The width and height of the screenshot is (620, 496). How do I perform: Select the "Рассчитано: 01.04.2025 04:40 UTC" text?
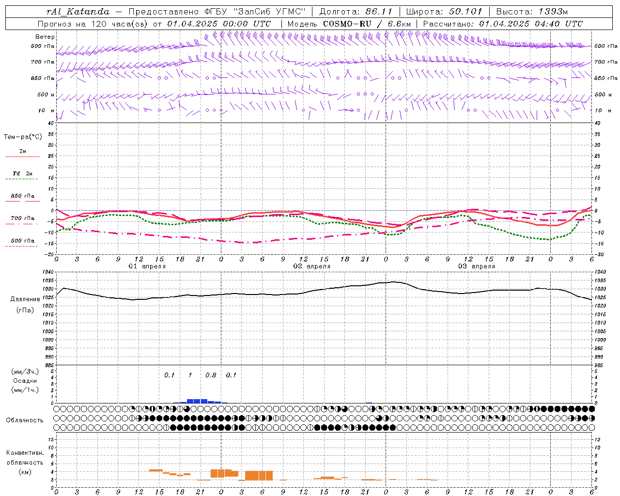503,24
